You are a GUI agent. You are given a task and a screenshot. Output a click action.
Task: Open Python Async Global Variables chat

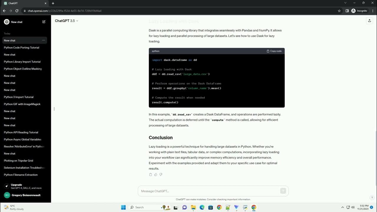(25, 139)
